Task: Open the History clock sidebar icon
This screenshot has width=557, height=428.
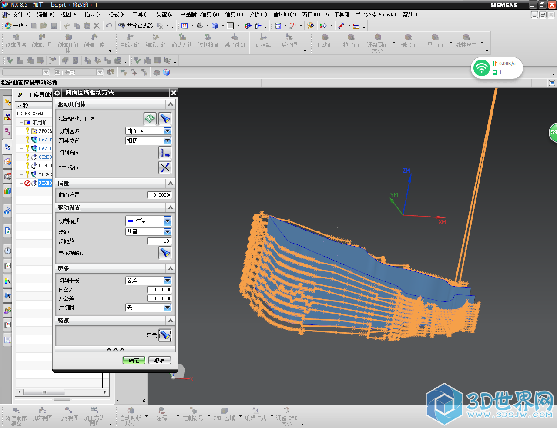Action: pos(7,251)
